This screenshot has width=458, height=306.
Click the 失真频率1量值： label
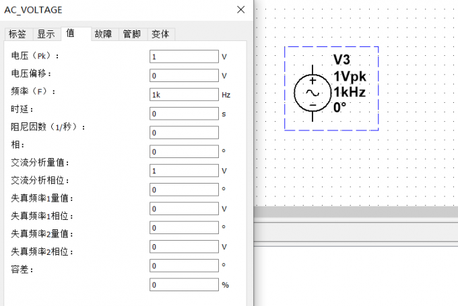point(42,198)
